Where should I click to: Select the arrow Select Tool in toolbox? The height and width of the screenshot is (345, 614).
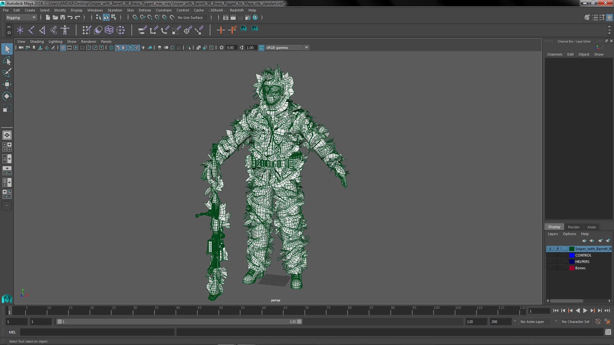pyautogui.click(x=7, y=49)
